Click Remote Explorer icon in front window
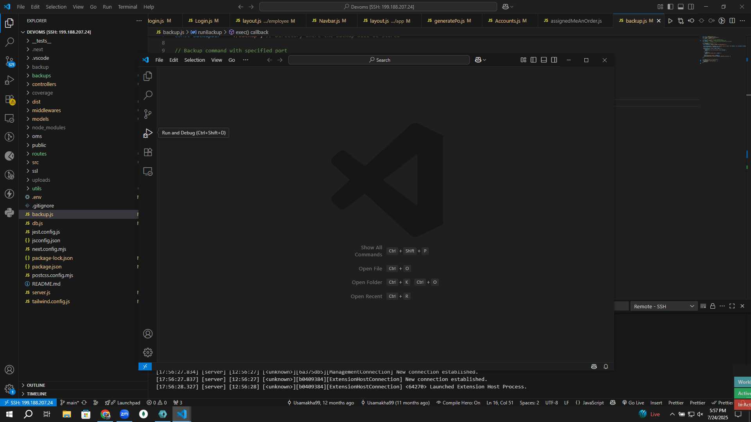751x422 pixels. tap(148, 171)
